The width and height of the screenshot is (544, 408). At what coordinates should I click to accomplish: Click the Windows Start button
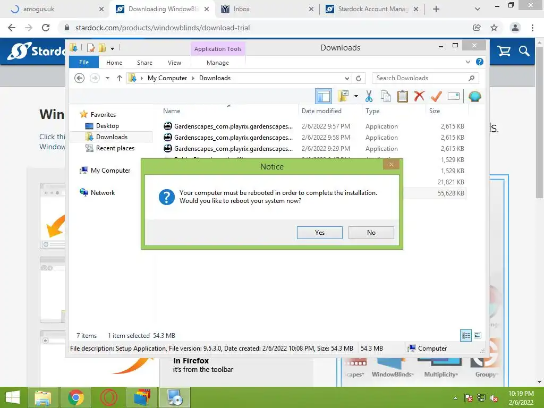pos(13,397)
